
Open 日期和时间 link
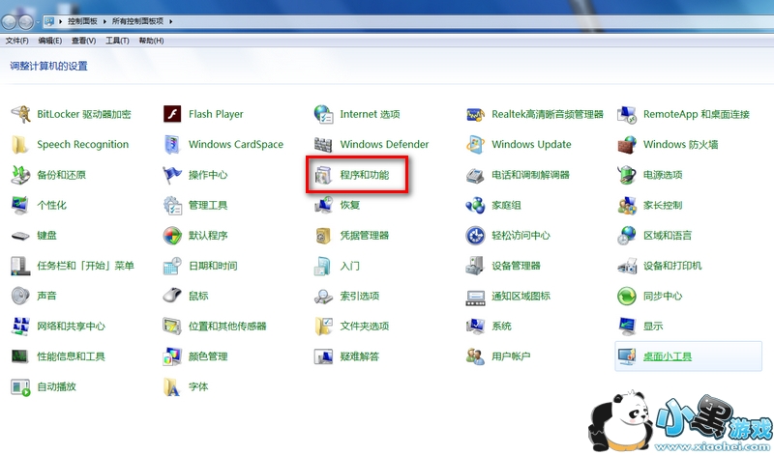[213, 266]
